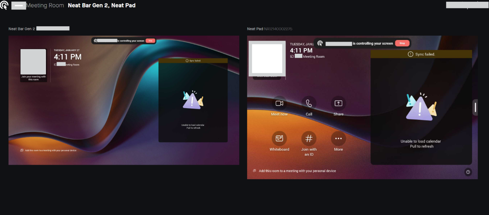Click Sync failed banner on Neat Bar Gen 2
This screenshot has height=215, width=489.
click(193, 61)
